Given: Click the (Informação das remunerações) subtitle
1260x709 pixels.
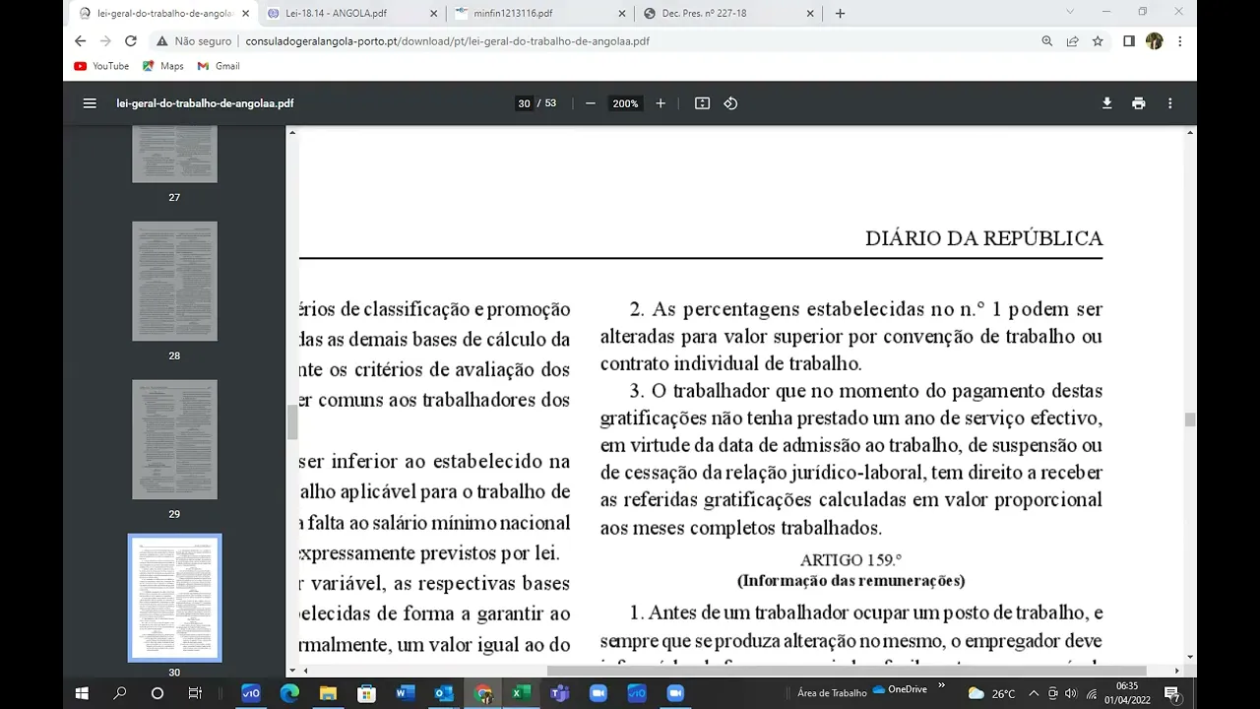Looking at the screenshot, I should coord(850,581).
